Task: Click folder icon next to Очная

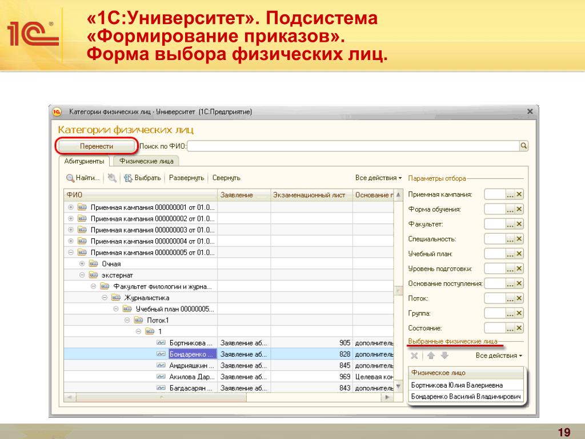Action: 93,264
